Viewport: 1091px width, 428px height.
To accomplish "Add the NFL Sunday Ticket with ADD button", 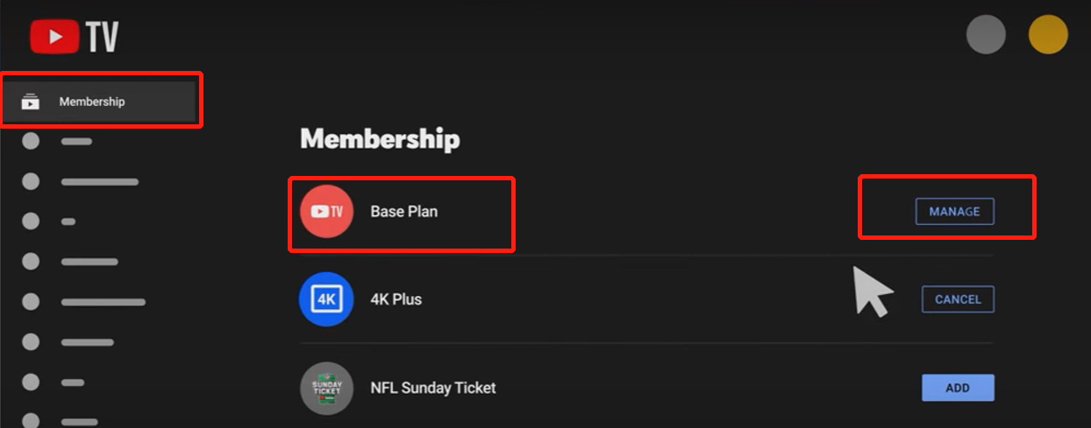I will pos(958,388).
